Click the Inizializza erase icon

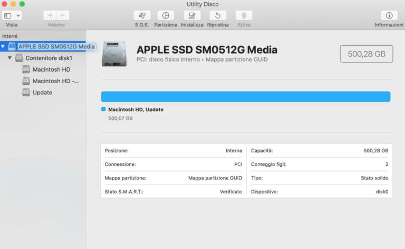pyautogui.click(x=192, y=15)
